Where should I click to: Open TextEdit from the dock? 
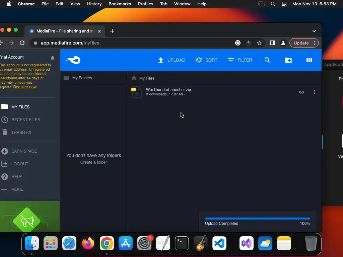(x=163, y=243)
